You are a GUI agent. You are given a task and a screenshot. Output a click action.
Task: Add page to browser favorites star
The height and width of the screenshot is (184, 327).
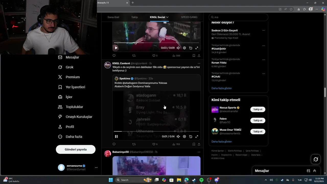tap(291, 9)
